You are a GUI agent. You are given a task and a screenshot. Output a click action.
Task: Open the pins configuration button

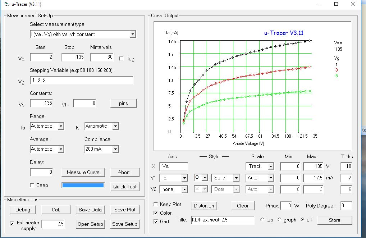pyautogui.click(x=123, y=104)
